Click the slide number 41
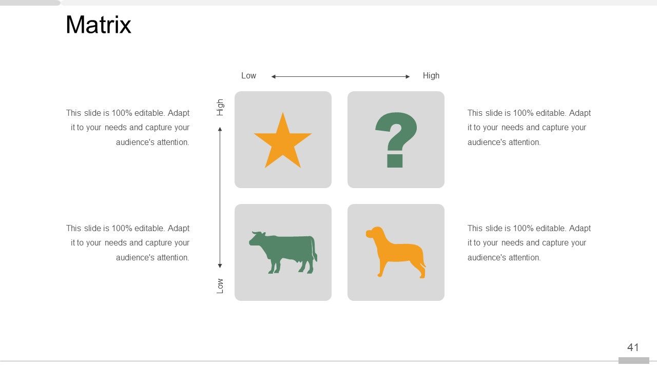 tap(633, 347)
